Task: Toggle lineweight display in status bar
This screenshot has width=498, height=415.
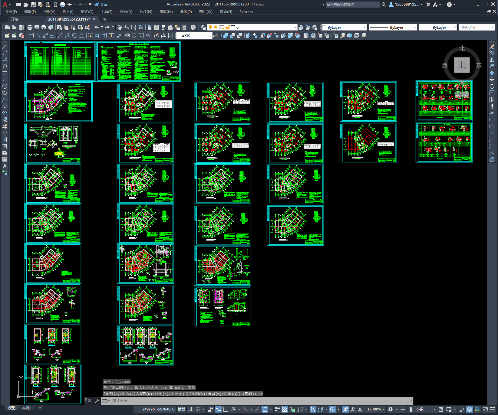Action: tap(277, 409)
